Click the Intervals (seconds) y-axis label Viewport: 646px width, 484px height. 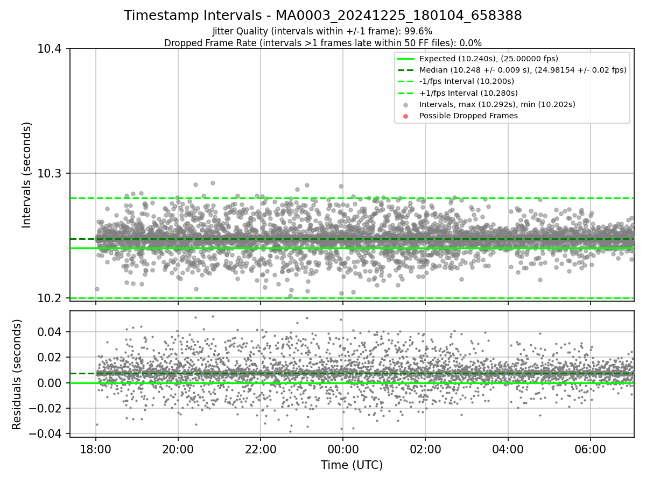[27, 174]
